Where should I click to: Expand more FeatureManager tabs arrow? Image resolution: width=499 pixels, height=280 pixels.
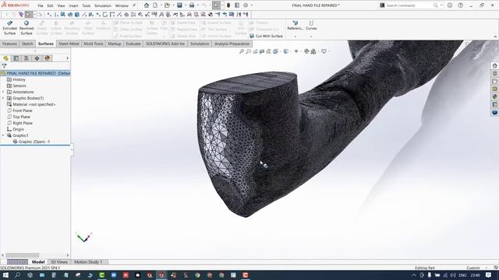click(x=67, y=58)
